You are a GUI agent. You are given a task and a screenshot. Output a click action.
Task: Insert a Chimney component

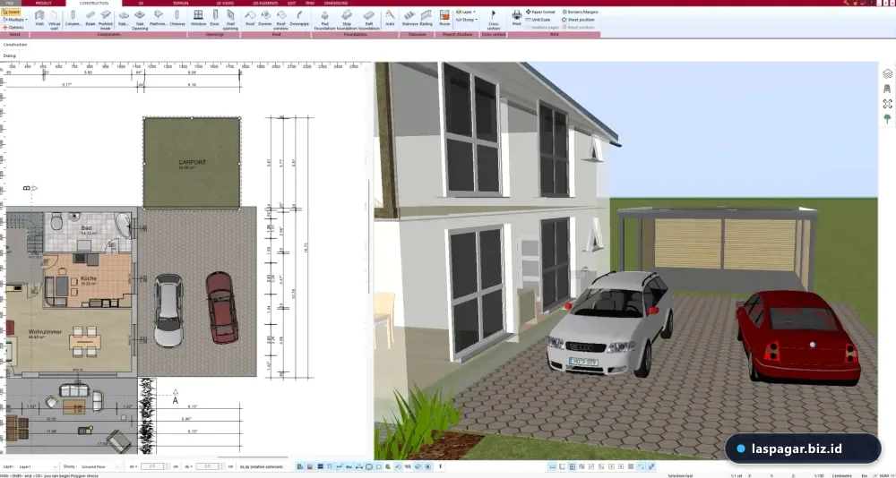[177, 18]
